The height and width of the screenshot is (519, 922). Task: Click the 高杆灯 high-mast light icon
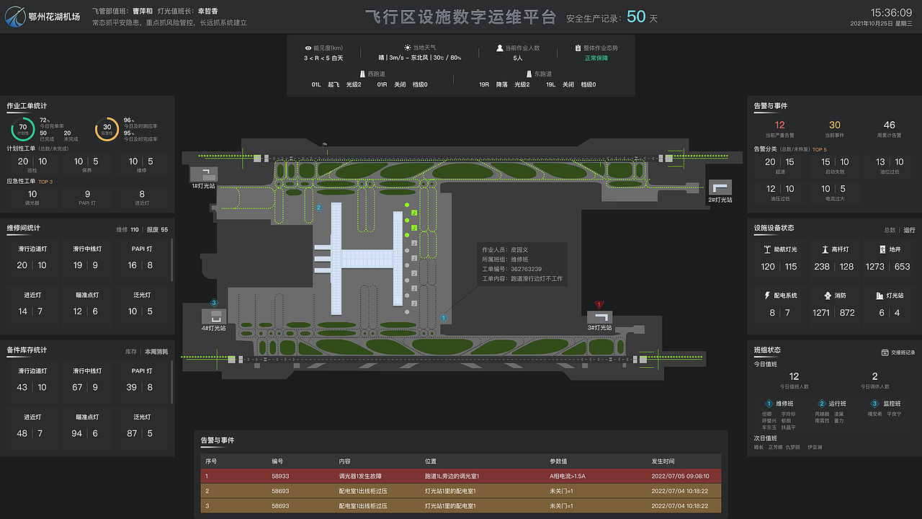[825, 249]
